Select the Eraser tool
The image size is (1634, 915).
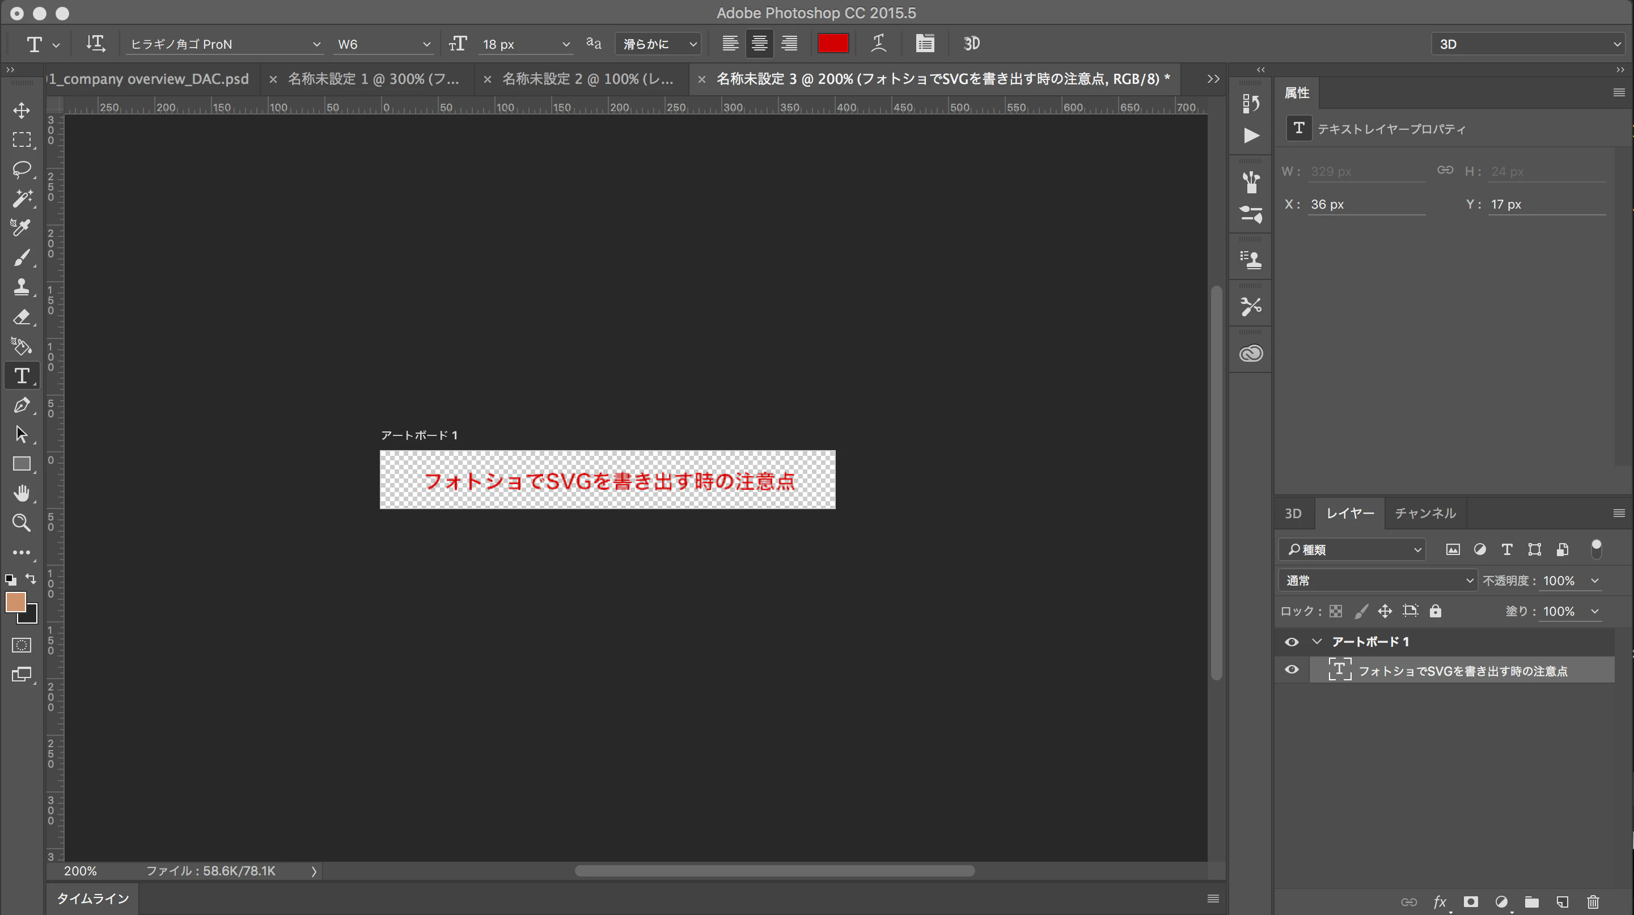(22, 316)
